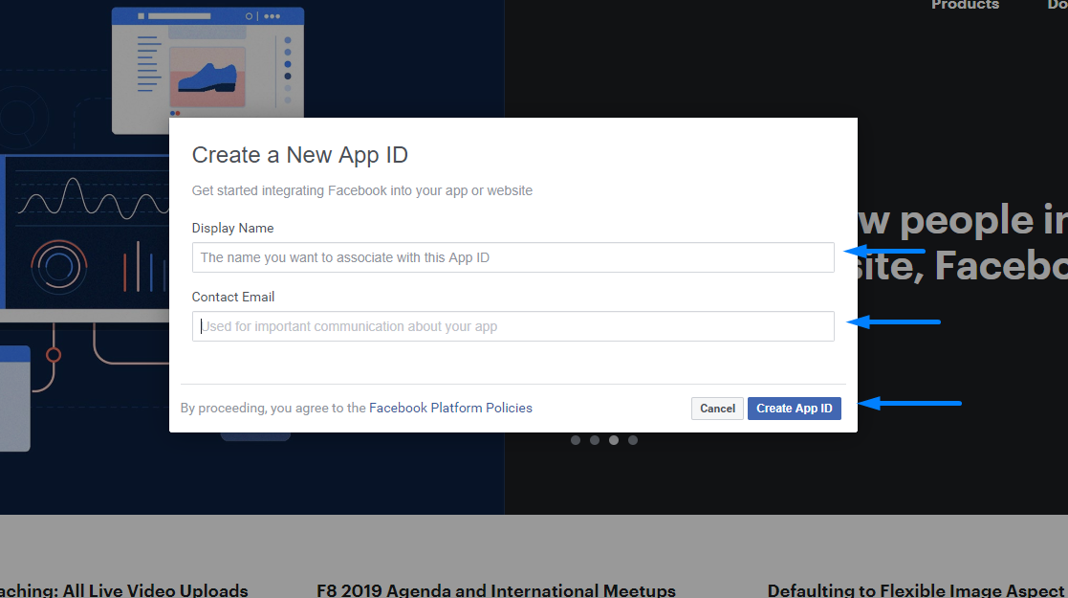Click the Display Name input field
Viewport: 1068px width, 598px height.
tap(512, 257)
